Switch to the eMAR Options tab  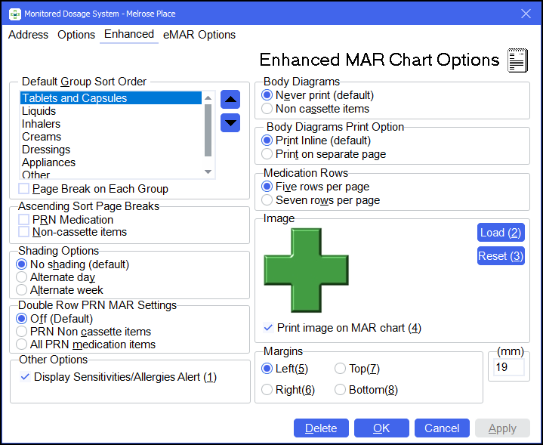pos(199,35)
